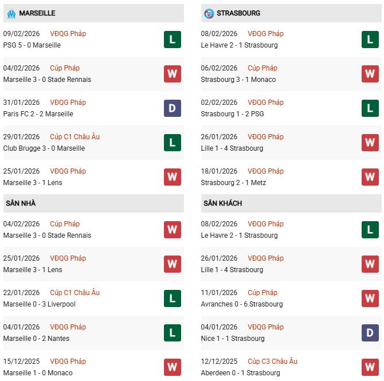This screenshot has height=381, width=384.
Task: Click the D badge for Paris FC 2 - 2 Marseille
Action: pos(172,108)
